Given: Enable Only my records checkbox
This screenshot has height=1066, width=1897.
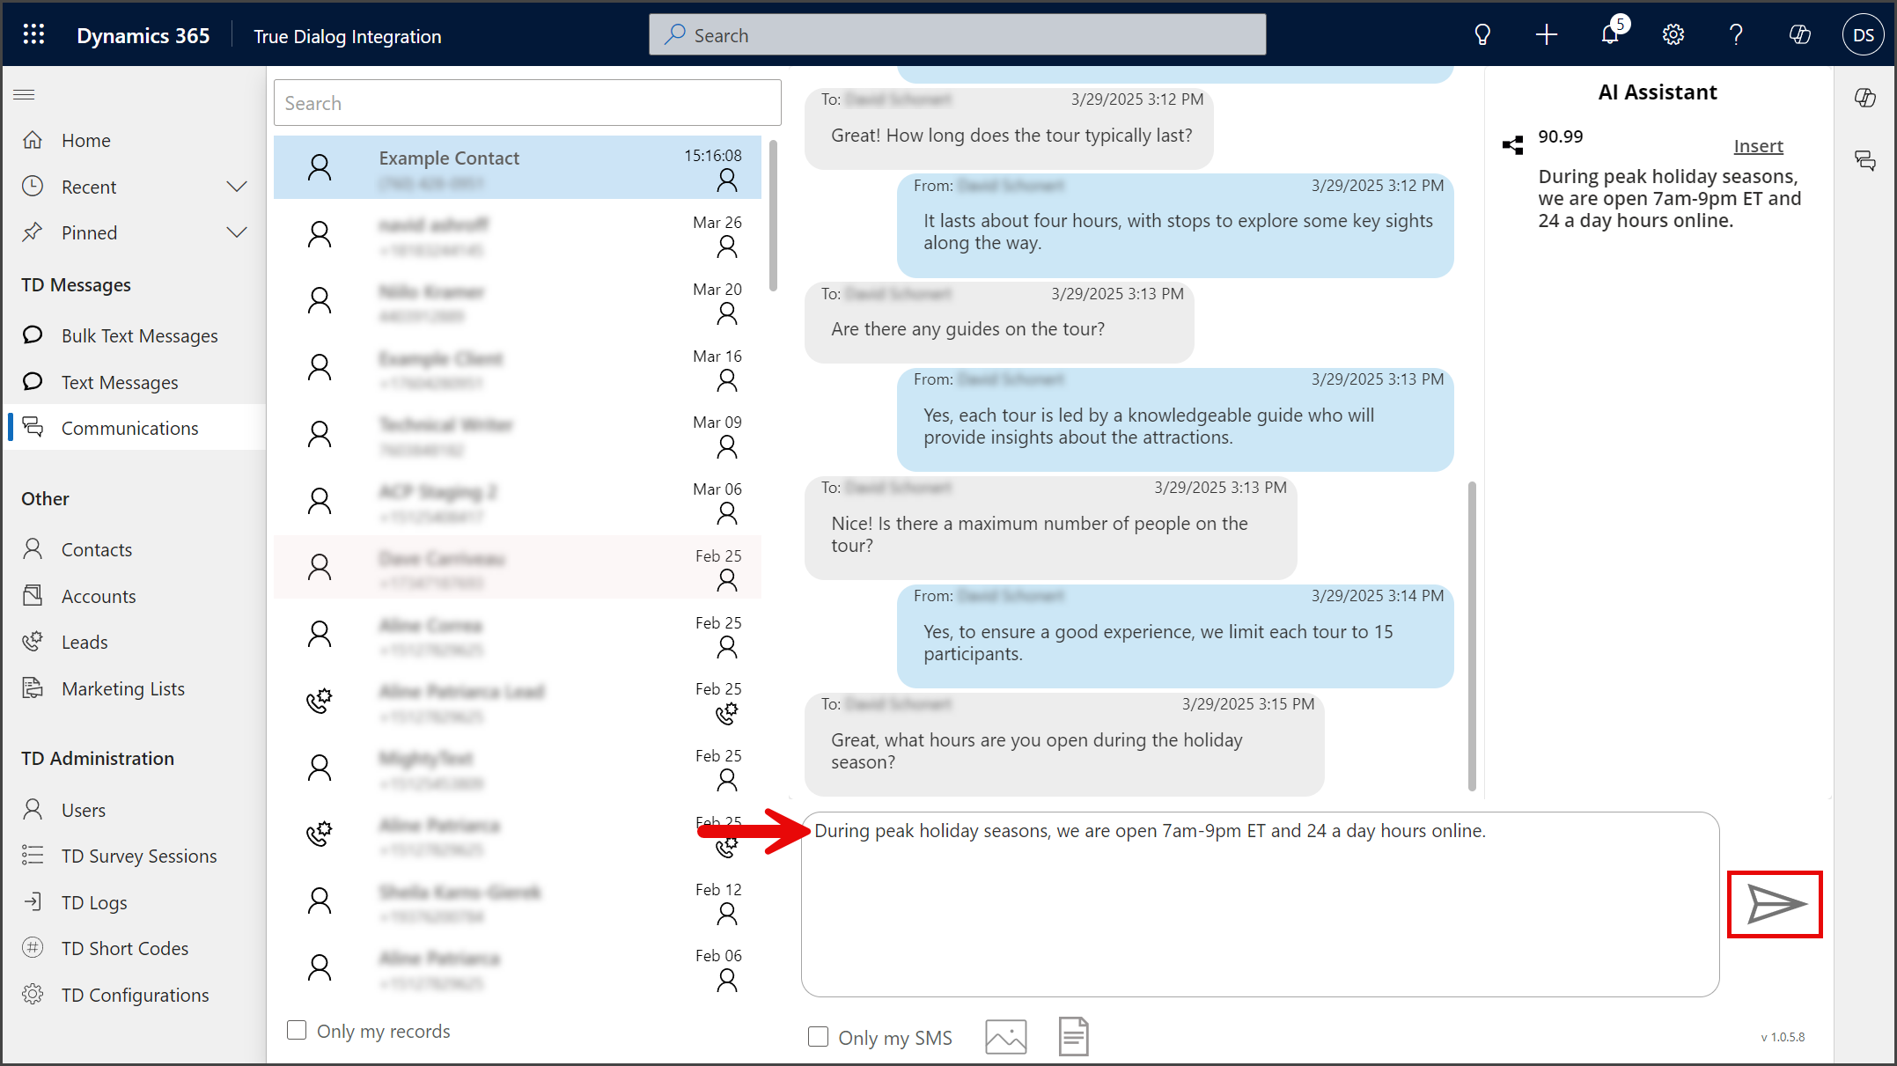Looking at the screenshot, I should (x=297, y=1031).
